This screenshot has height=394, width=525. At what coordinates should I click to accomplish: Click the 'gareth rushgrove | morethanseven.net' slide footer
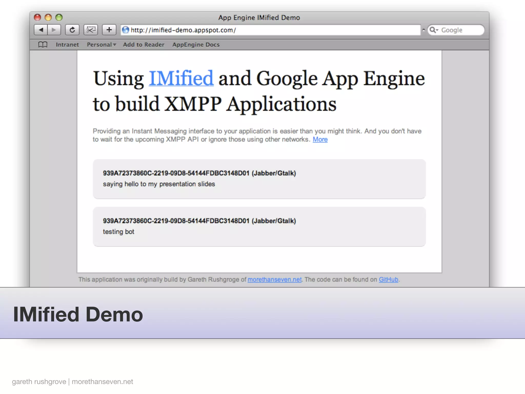(x=73, y=382)
